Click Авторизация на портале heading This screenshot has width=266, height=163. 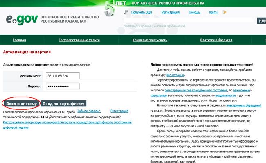27,52
